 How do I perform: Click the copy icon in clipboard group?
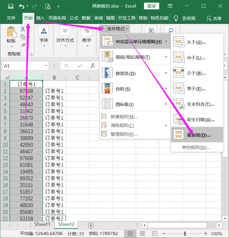(23, 37)
